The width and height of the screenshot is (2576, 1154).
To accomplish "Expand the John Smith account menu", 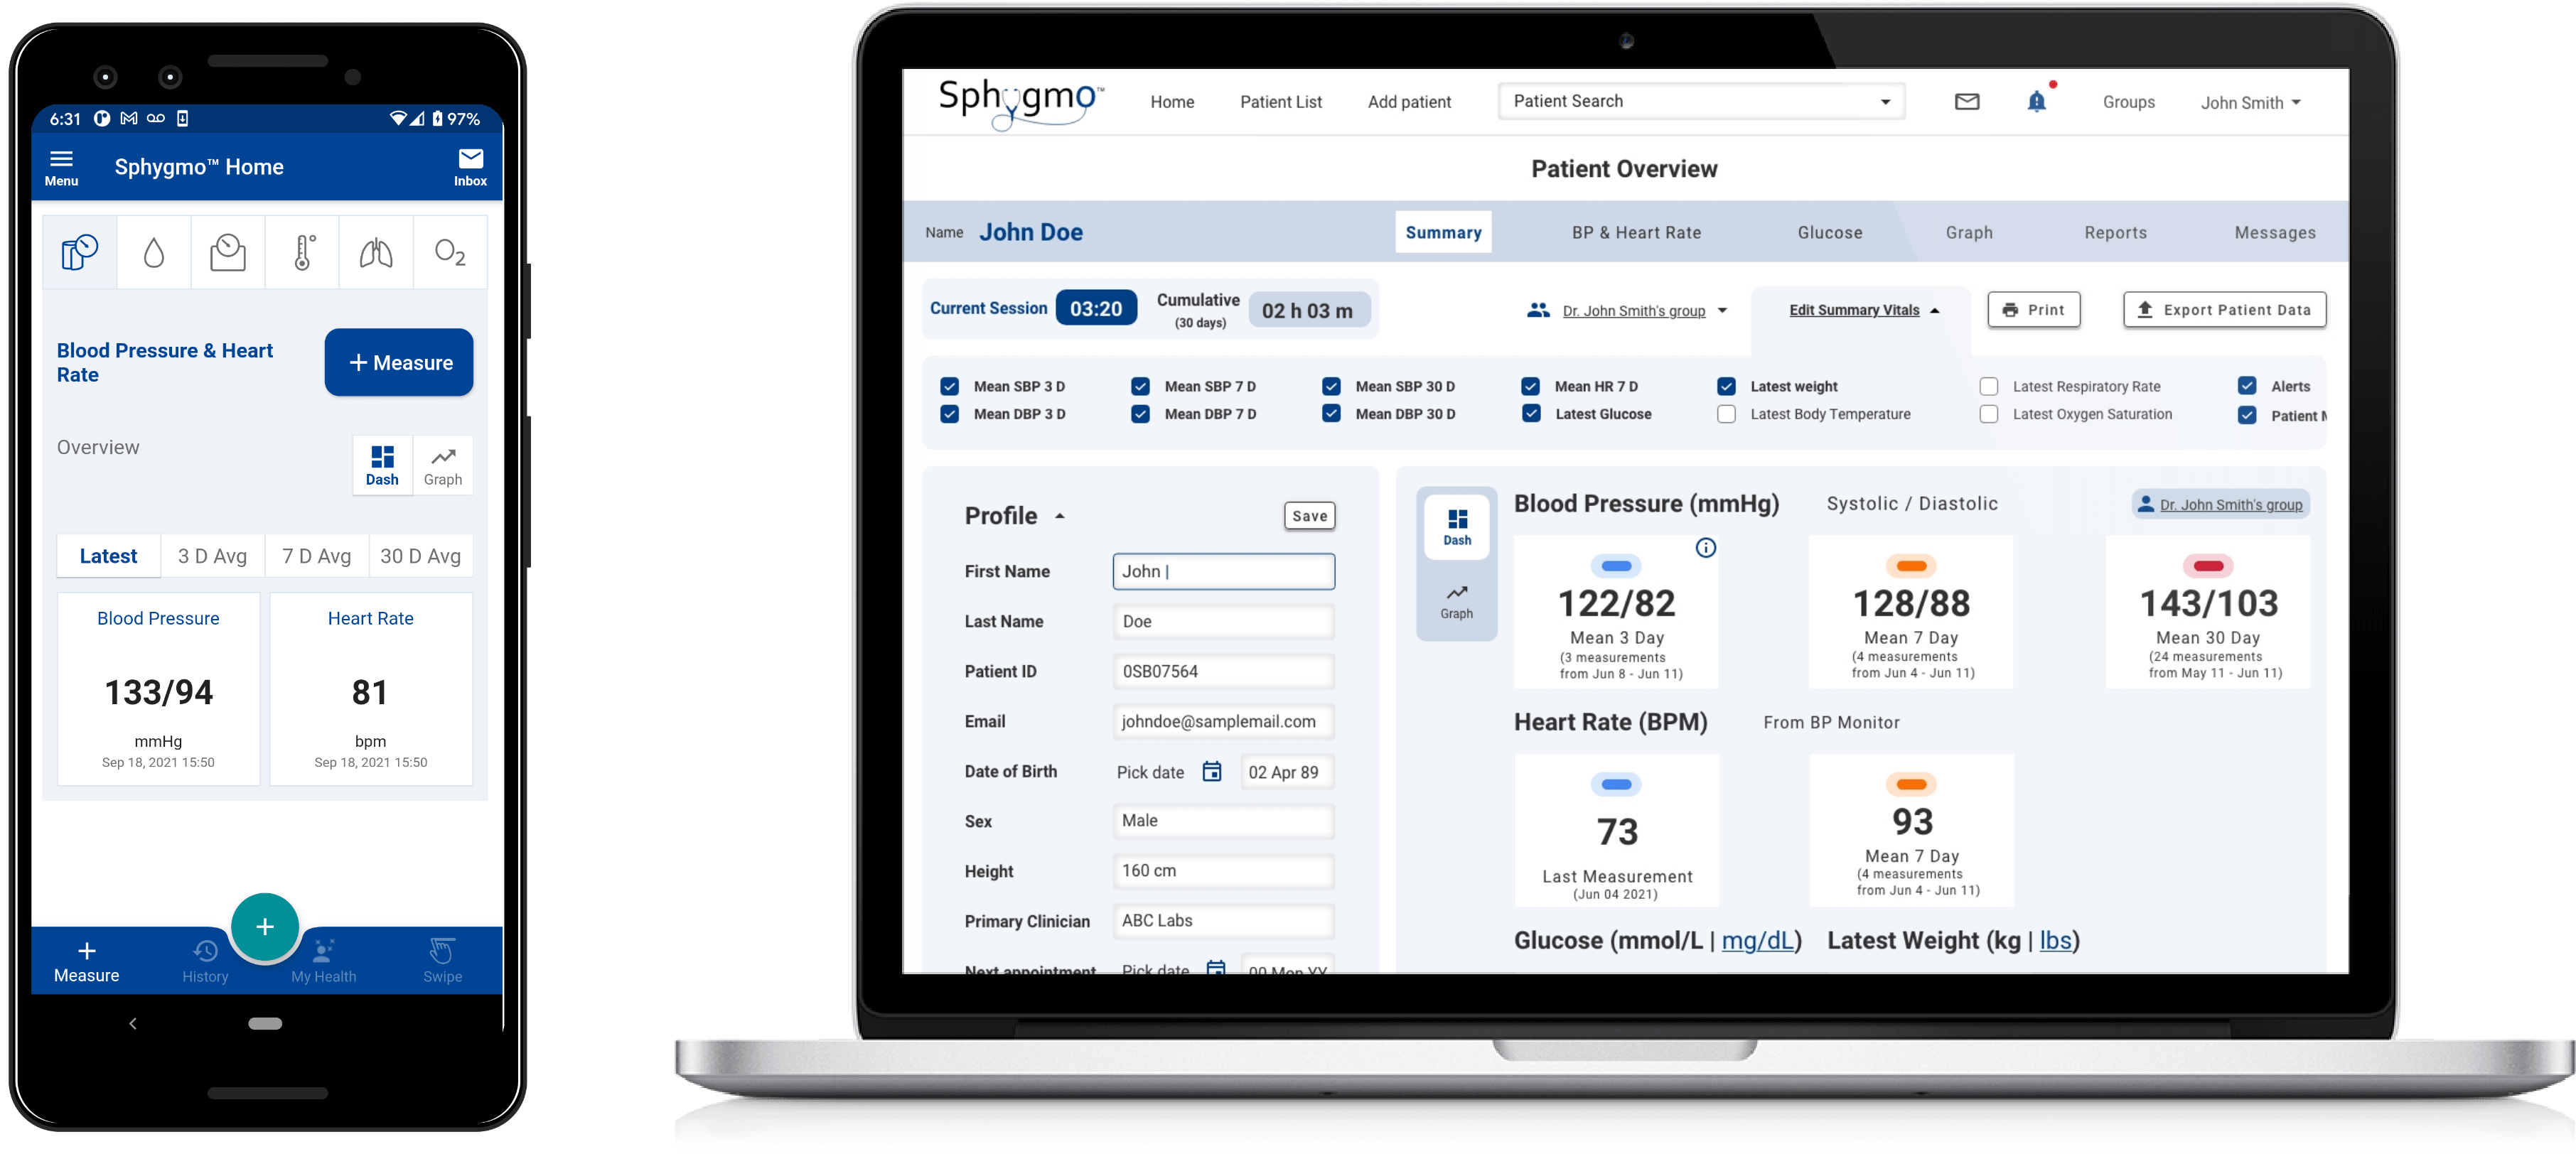I will (x=2250, y=102).
